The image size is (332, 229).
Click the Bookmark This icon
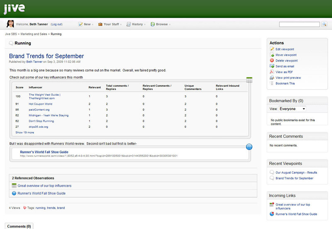pos(272,83)
